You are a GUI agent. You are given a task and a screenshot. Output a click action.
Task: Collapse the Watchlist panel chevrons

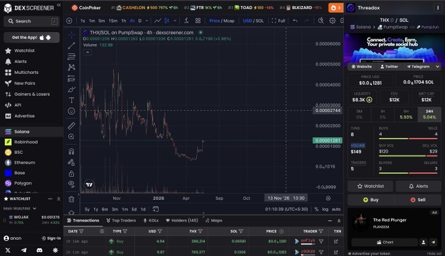59,199
